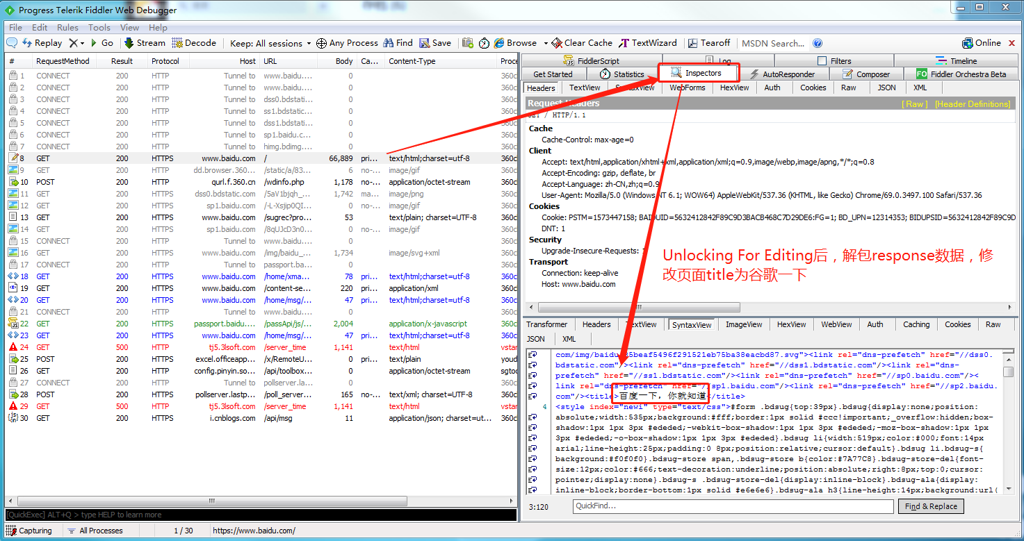
Task: Open the Fiddler Orchestra Beta tab
Action: coord(962,74)
